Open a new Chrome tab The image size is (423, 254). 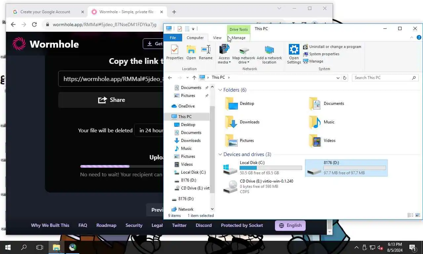[174, 12]
